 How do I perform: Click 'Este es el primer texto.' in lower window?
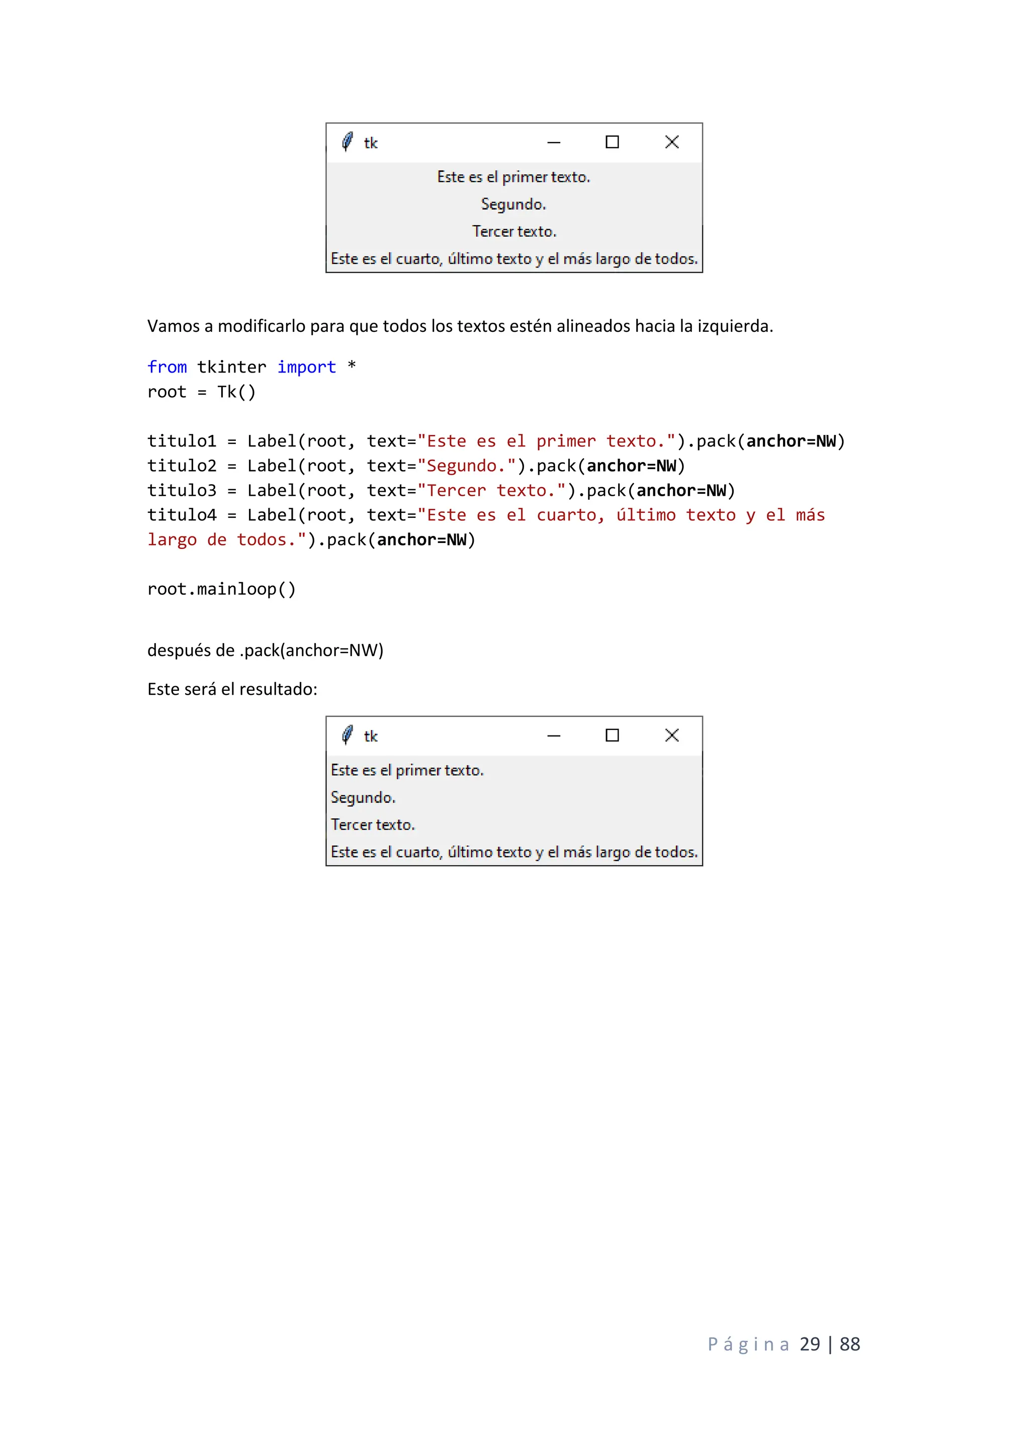pyautogui.click(x=407, y=771)
